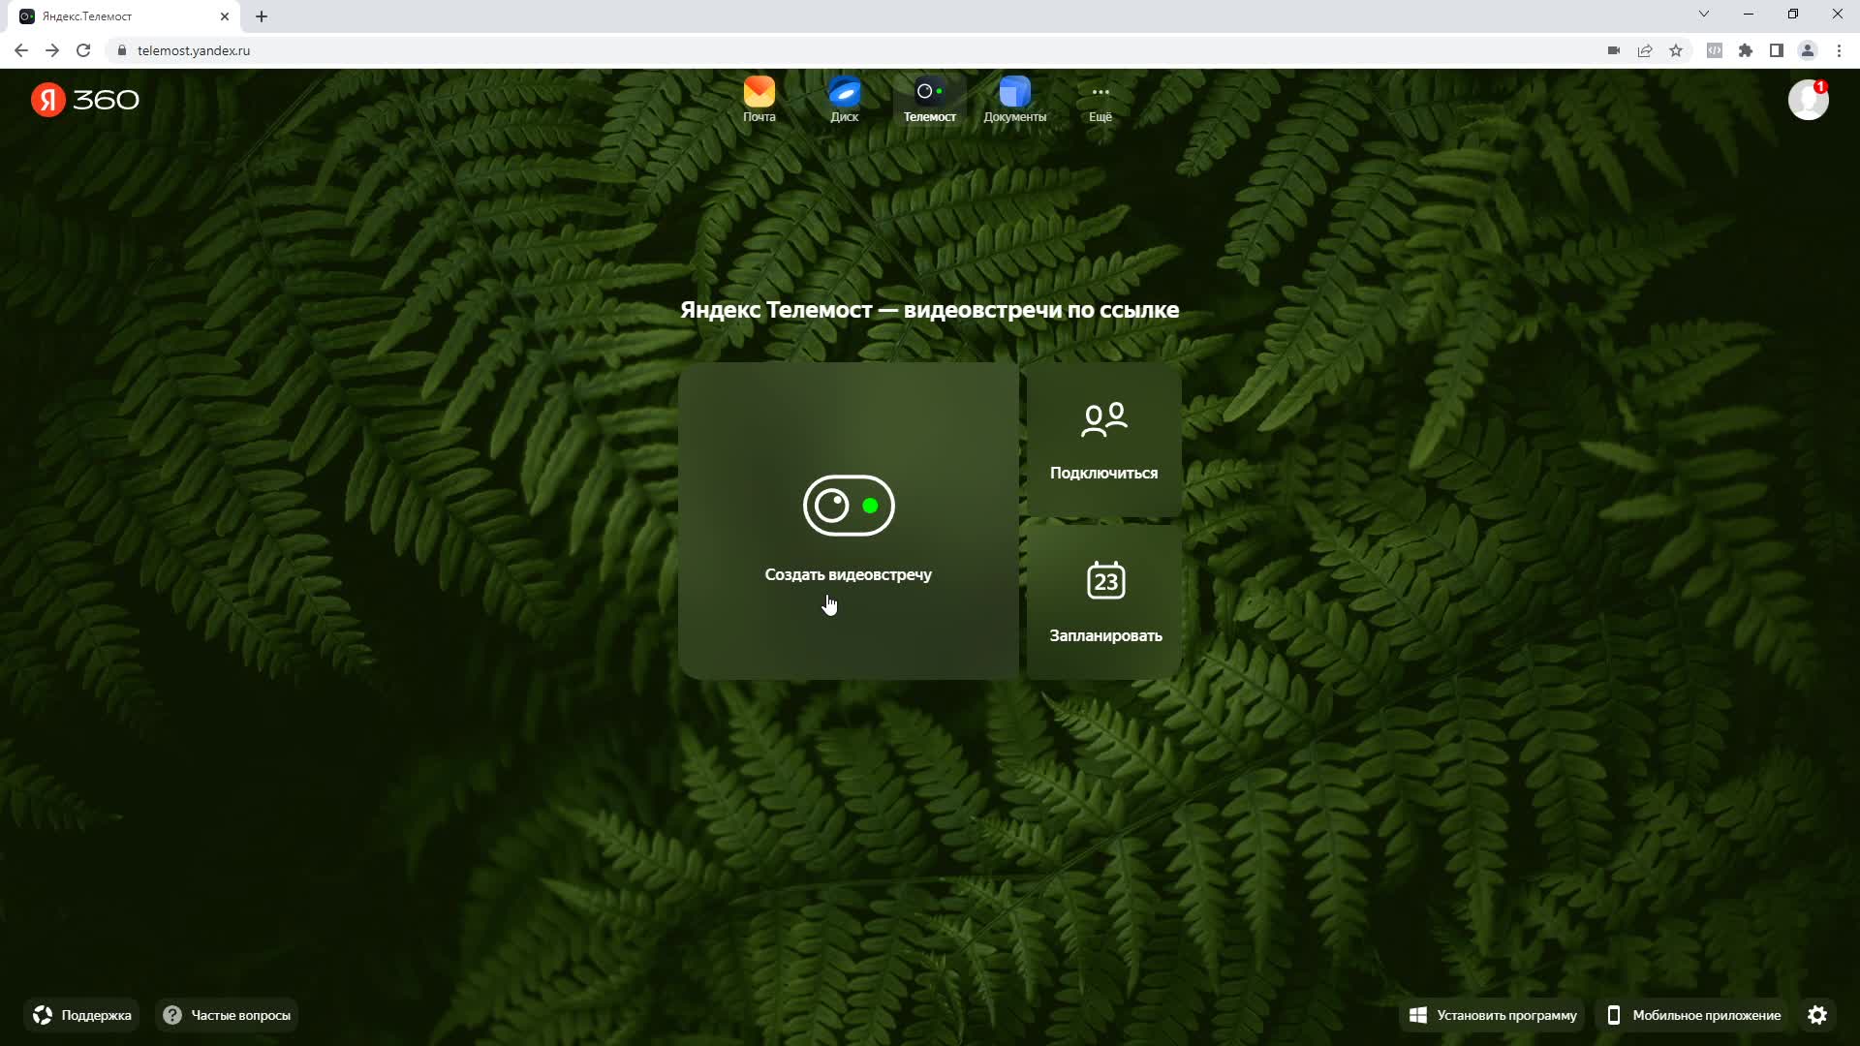Image resolution: width=1860 pixels, height=1046 pixels.
Task: Click the Запланировать calendar tile
Action: 1103,601
